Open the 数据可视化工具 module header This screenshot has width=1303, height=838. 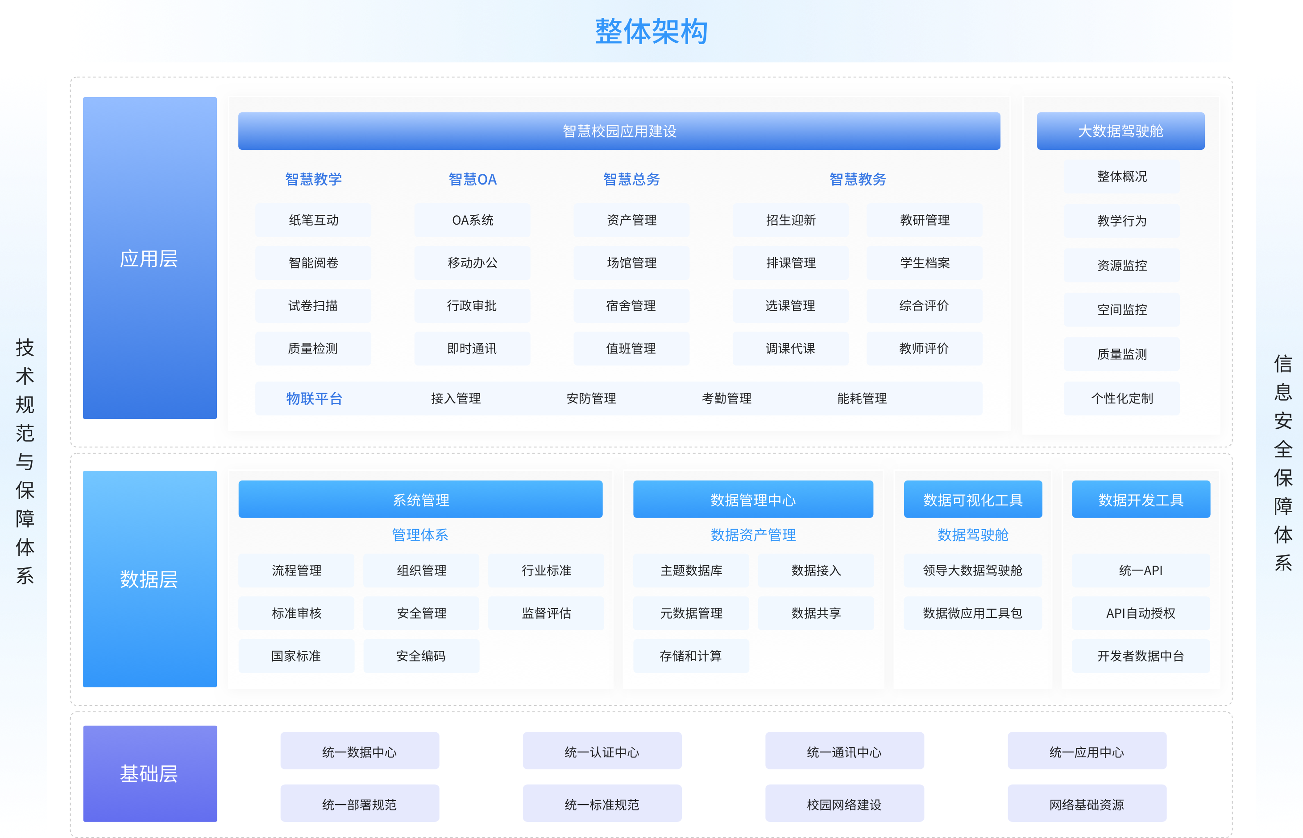click(972, 499)
